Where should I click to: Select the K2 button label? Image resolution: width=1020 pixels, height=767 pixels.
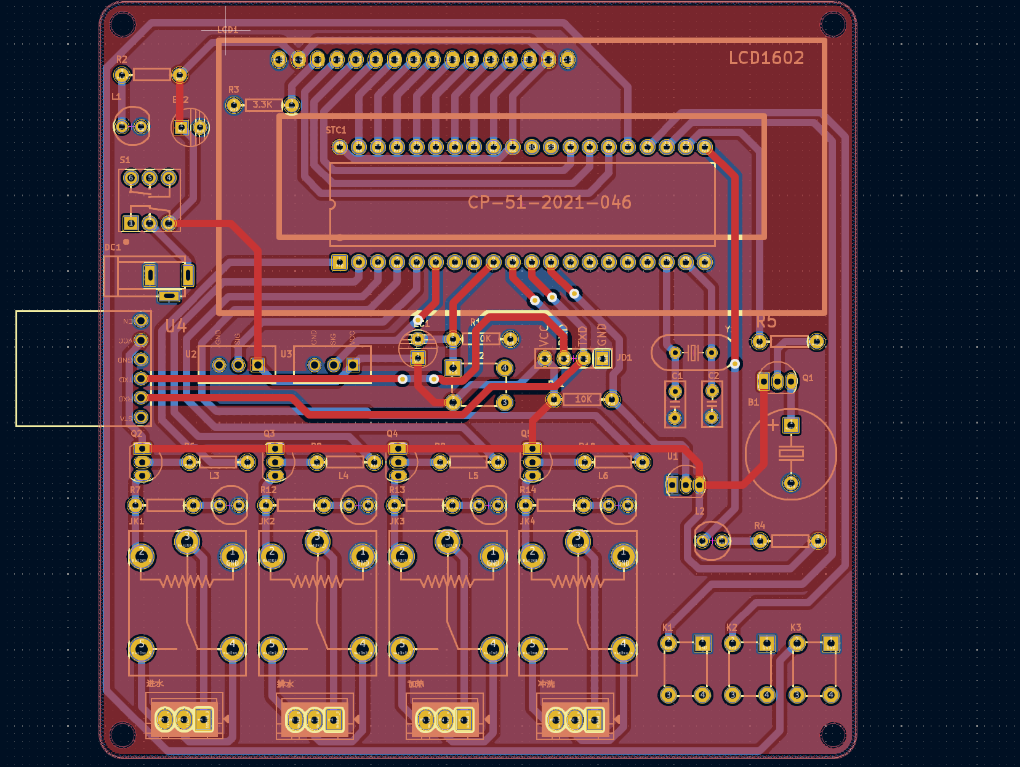(x=731, y=627)
